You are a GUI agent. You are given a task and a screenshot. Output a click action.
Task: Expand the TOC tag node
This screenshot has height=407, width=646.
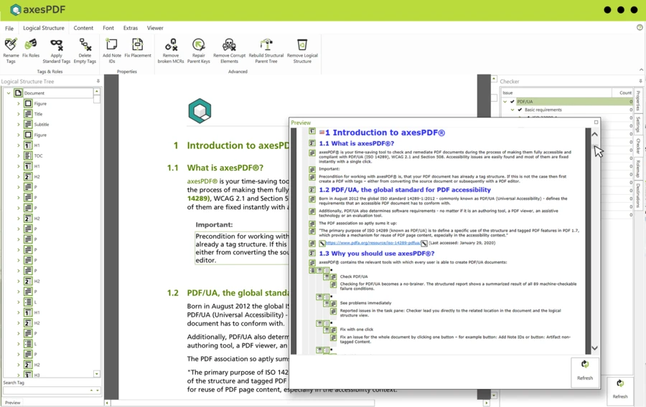tap(18, 155)
